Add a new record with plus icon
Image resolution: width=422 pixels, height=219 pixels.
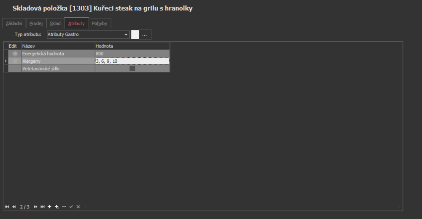coord(49,207)
